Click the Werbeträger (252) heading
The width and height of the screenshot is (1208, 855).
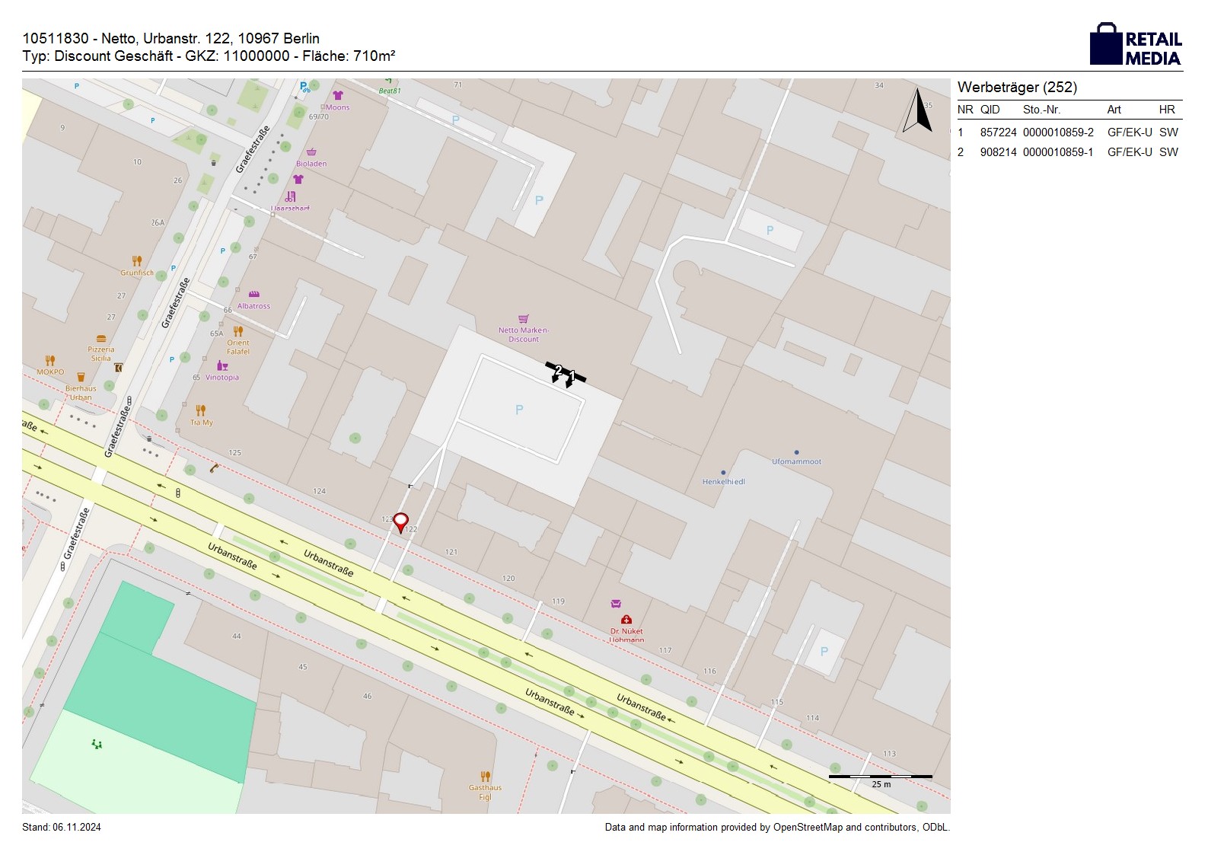pyautogui.click(x=1017, y=88)
